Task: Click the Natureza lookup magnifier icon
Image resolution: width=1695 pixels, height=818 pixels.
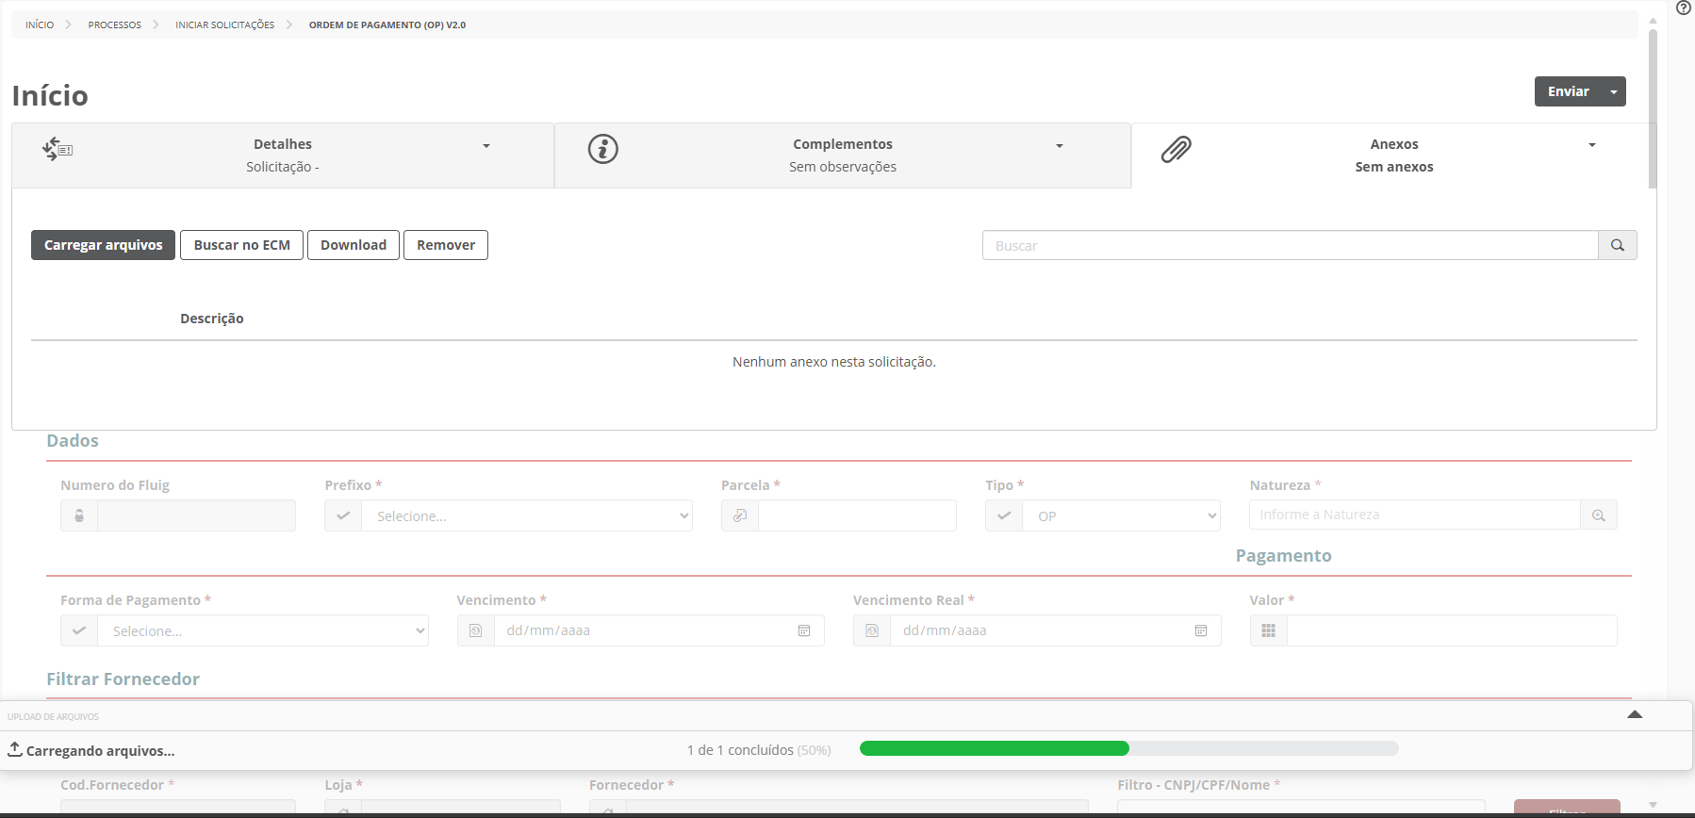Action: (x=1598, y=515)
